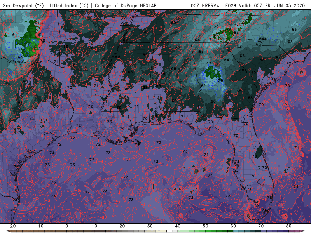Click the 80 label on the color scale
Screen dimensions: 311x233
tap(289, 226)
